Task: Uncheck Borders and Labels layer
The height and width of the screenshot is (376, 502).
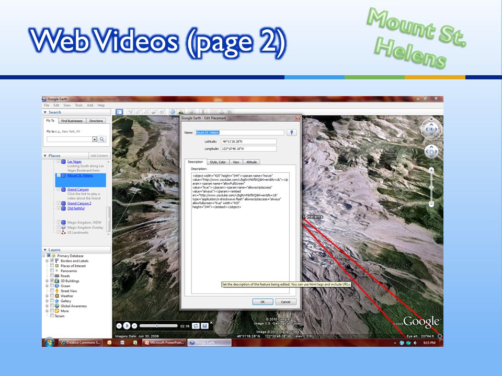Action: point(52,261)
